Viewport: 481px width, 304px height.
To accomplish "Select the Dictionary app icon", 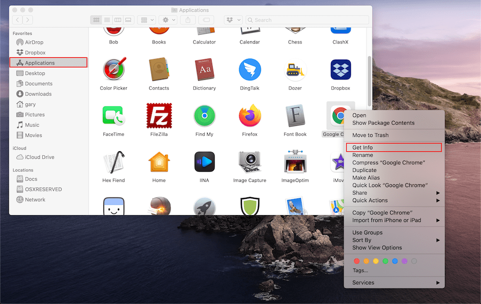I will click(x=204, y=70).
